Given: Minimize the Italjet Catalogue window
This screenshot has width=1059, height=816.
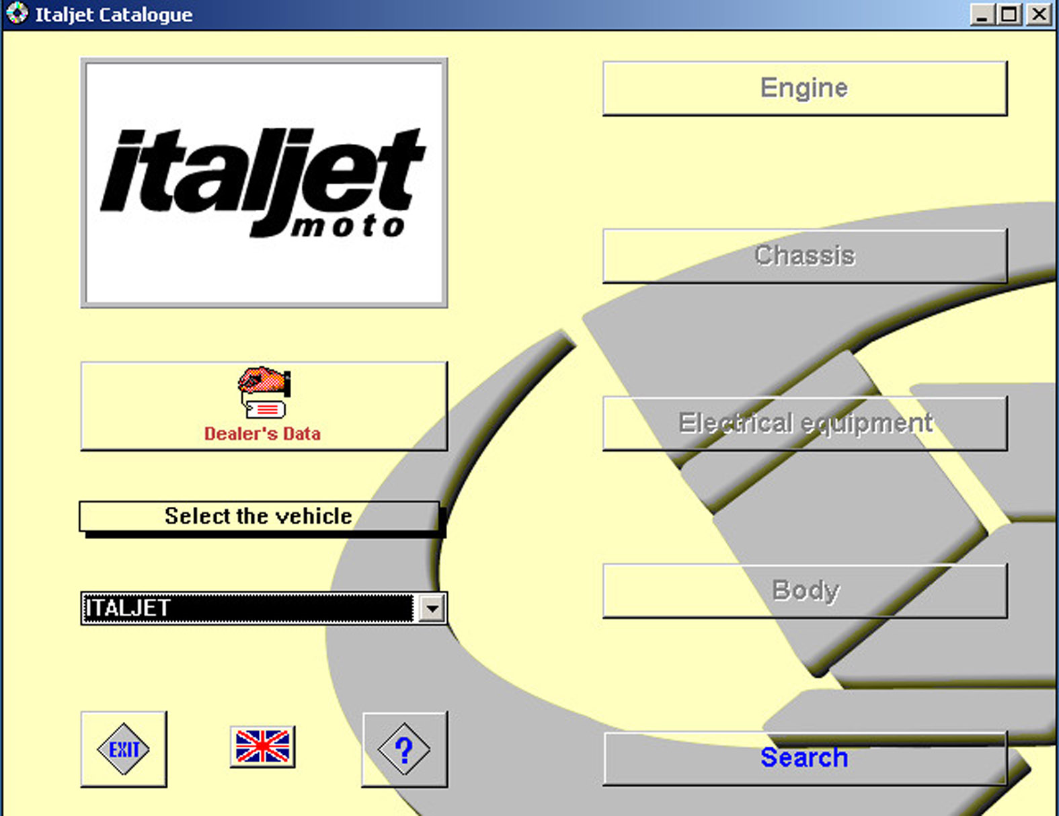Looking at the screenshot, I should pyautogui.click(x=982, y=14).
